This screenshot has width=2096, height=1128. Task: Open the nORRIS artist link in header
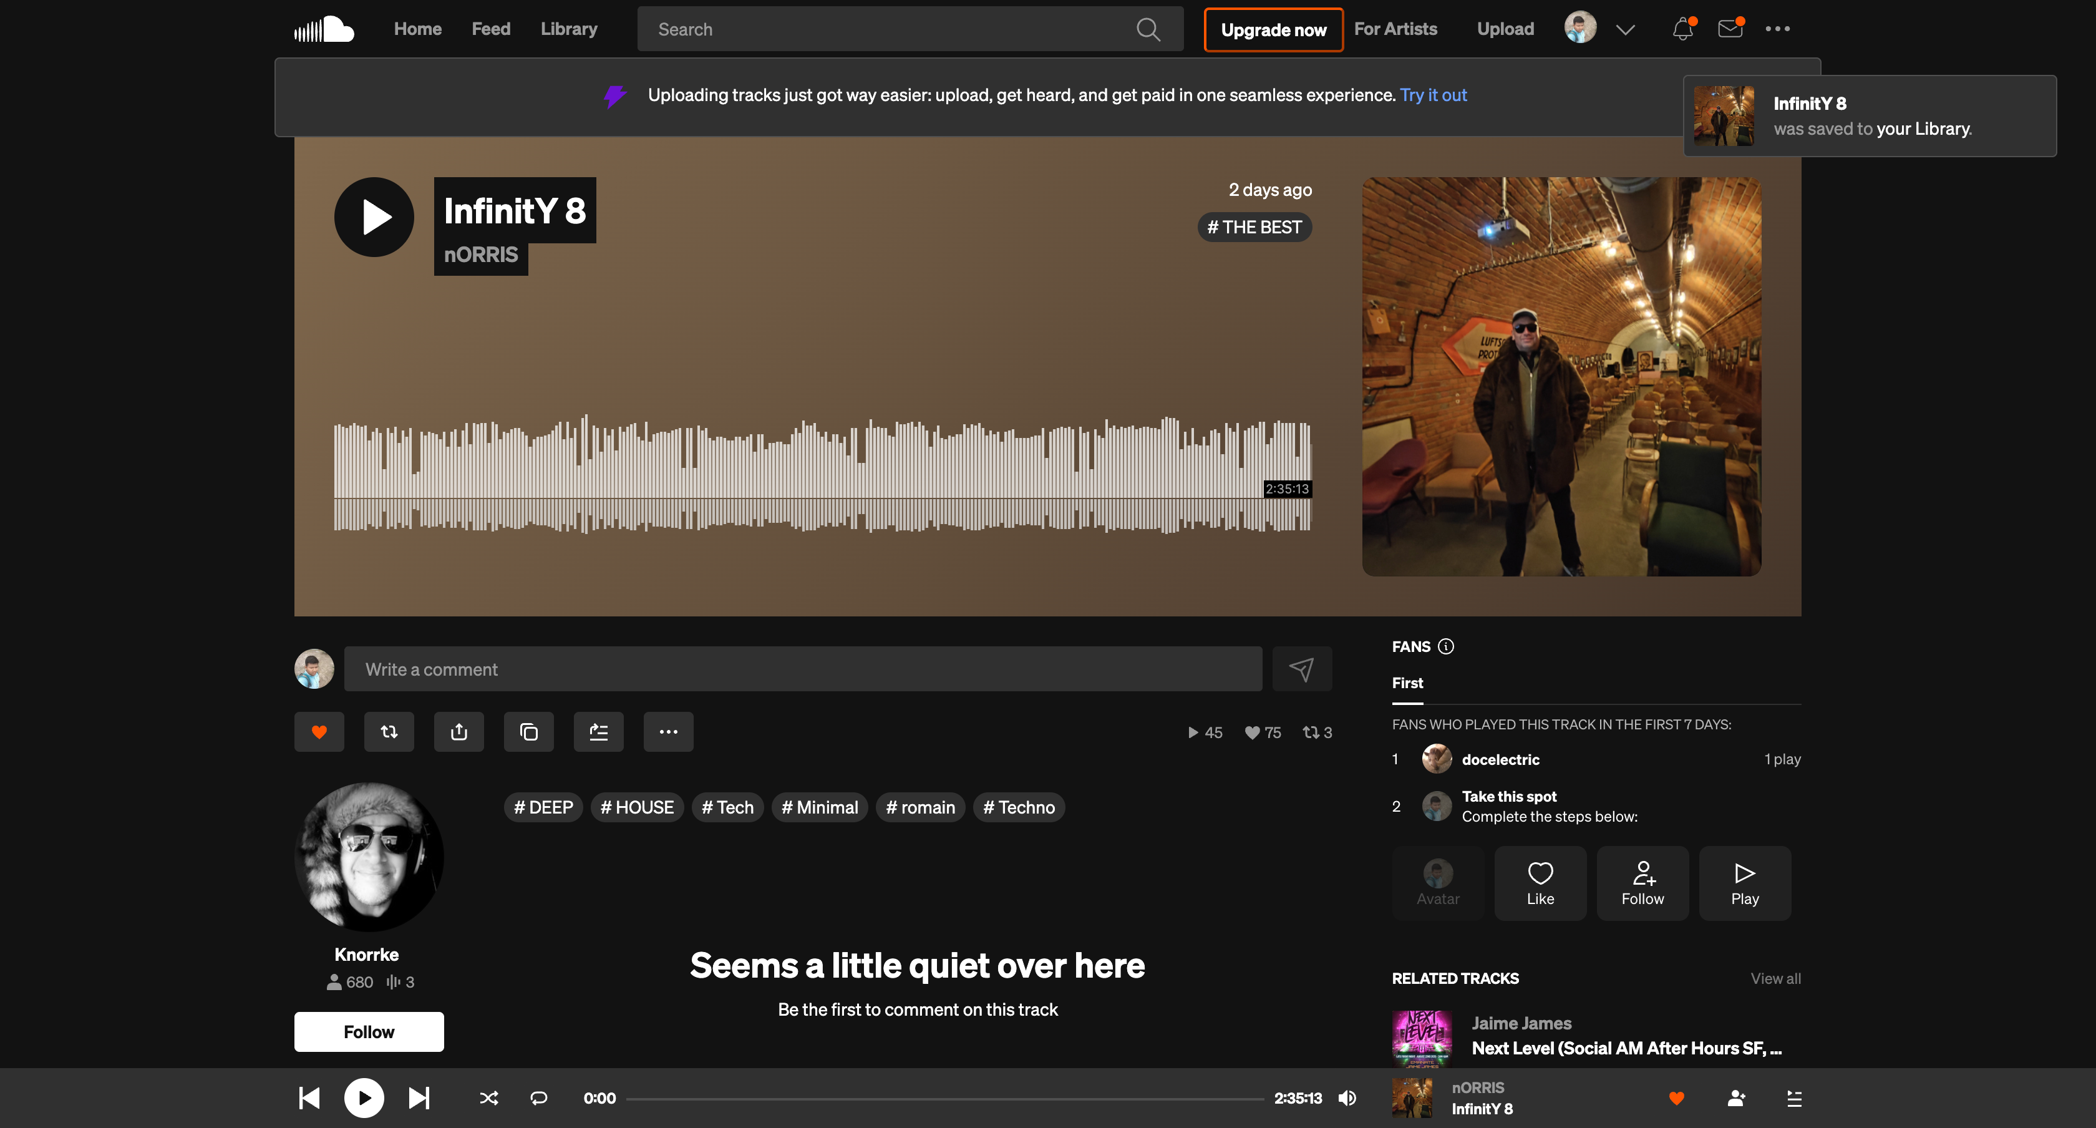[x=481, y=255]
